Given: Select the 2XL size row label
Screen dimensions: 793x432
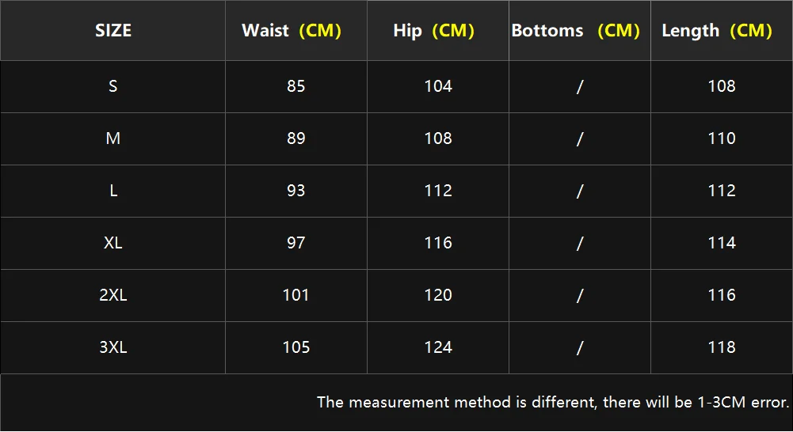Looking at the screenshot, I should 113,295.
